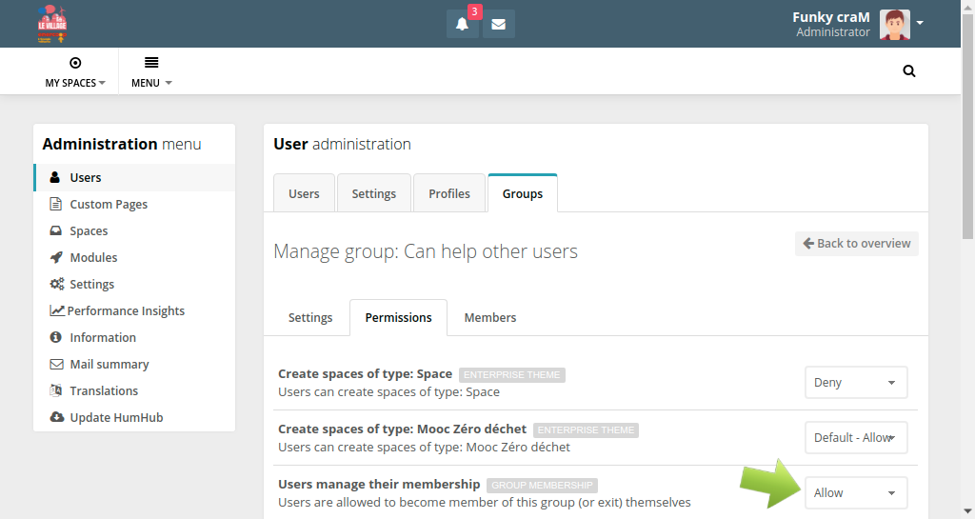Open Translations in the administration menu
The height and width of the screenshot is (519, 975).
click(x=104, y=390)
